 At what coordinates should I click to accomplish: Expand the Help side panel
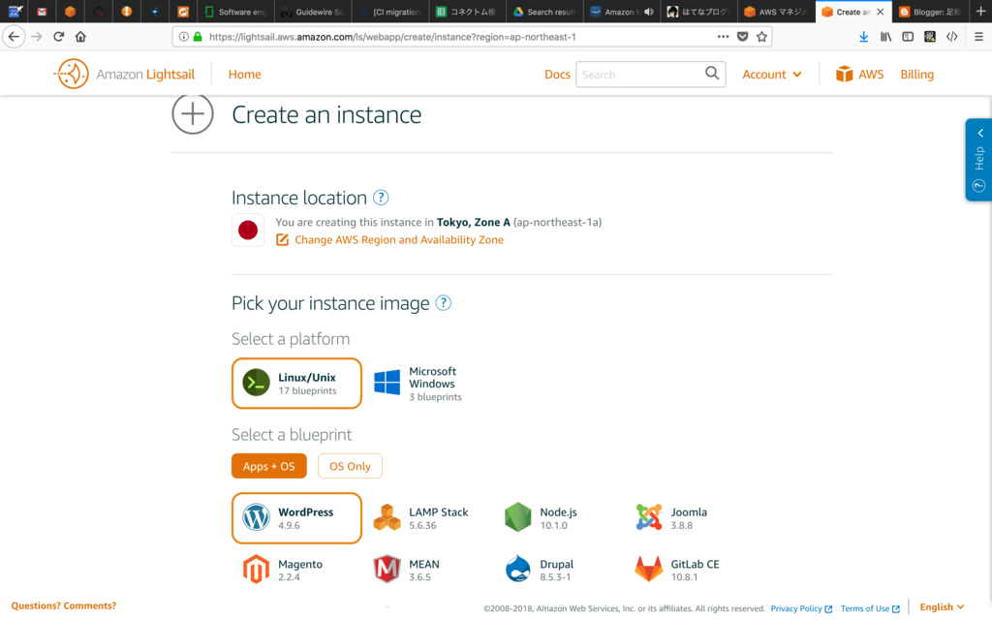tap(978, 160)
